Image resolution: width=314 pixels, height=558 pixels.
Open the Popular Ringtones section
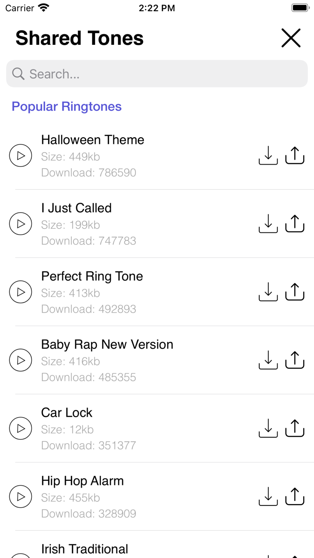point(66,106)
